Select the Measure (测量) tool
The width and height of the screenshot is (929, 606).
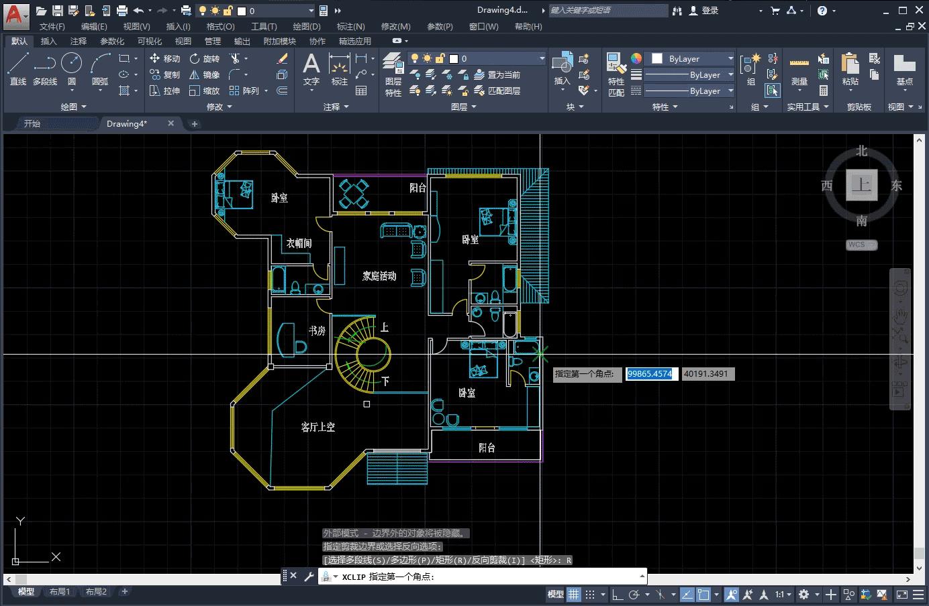(x=799, y=70)
